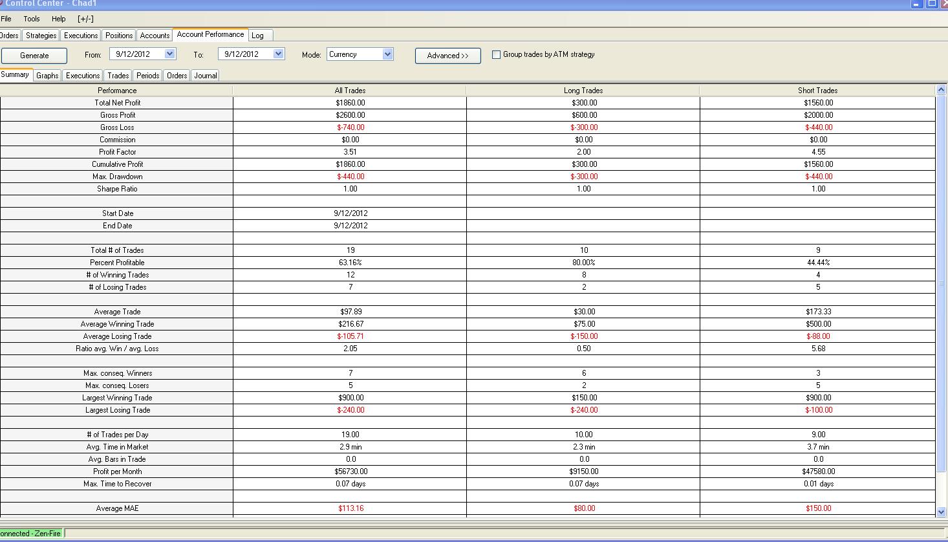Click the Long Trades column header
This screenshot has width=948, height=542.
point(583,91)
